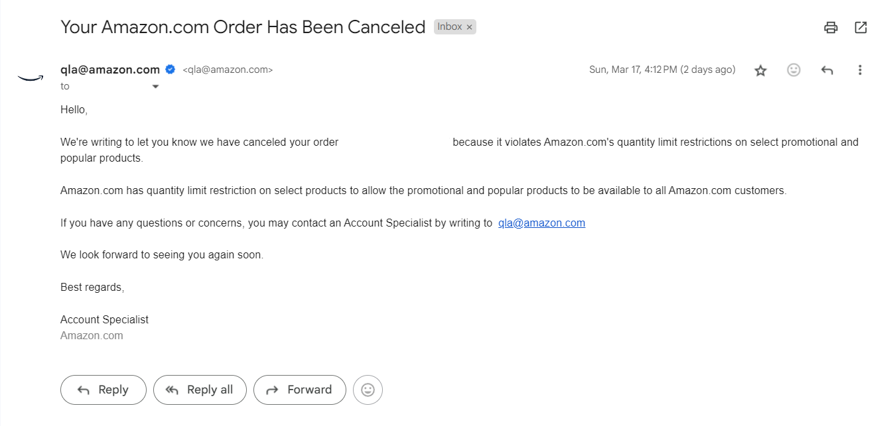
Task: Click the sender address in angle brackets
Action: (228, 70)
